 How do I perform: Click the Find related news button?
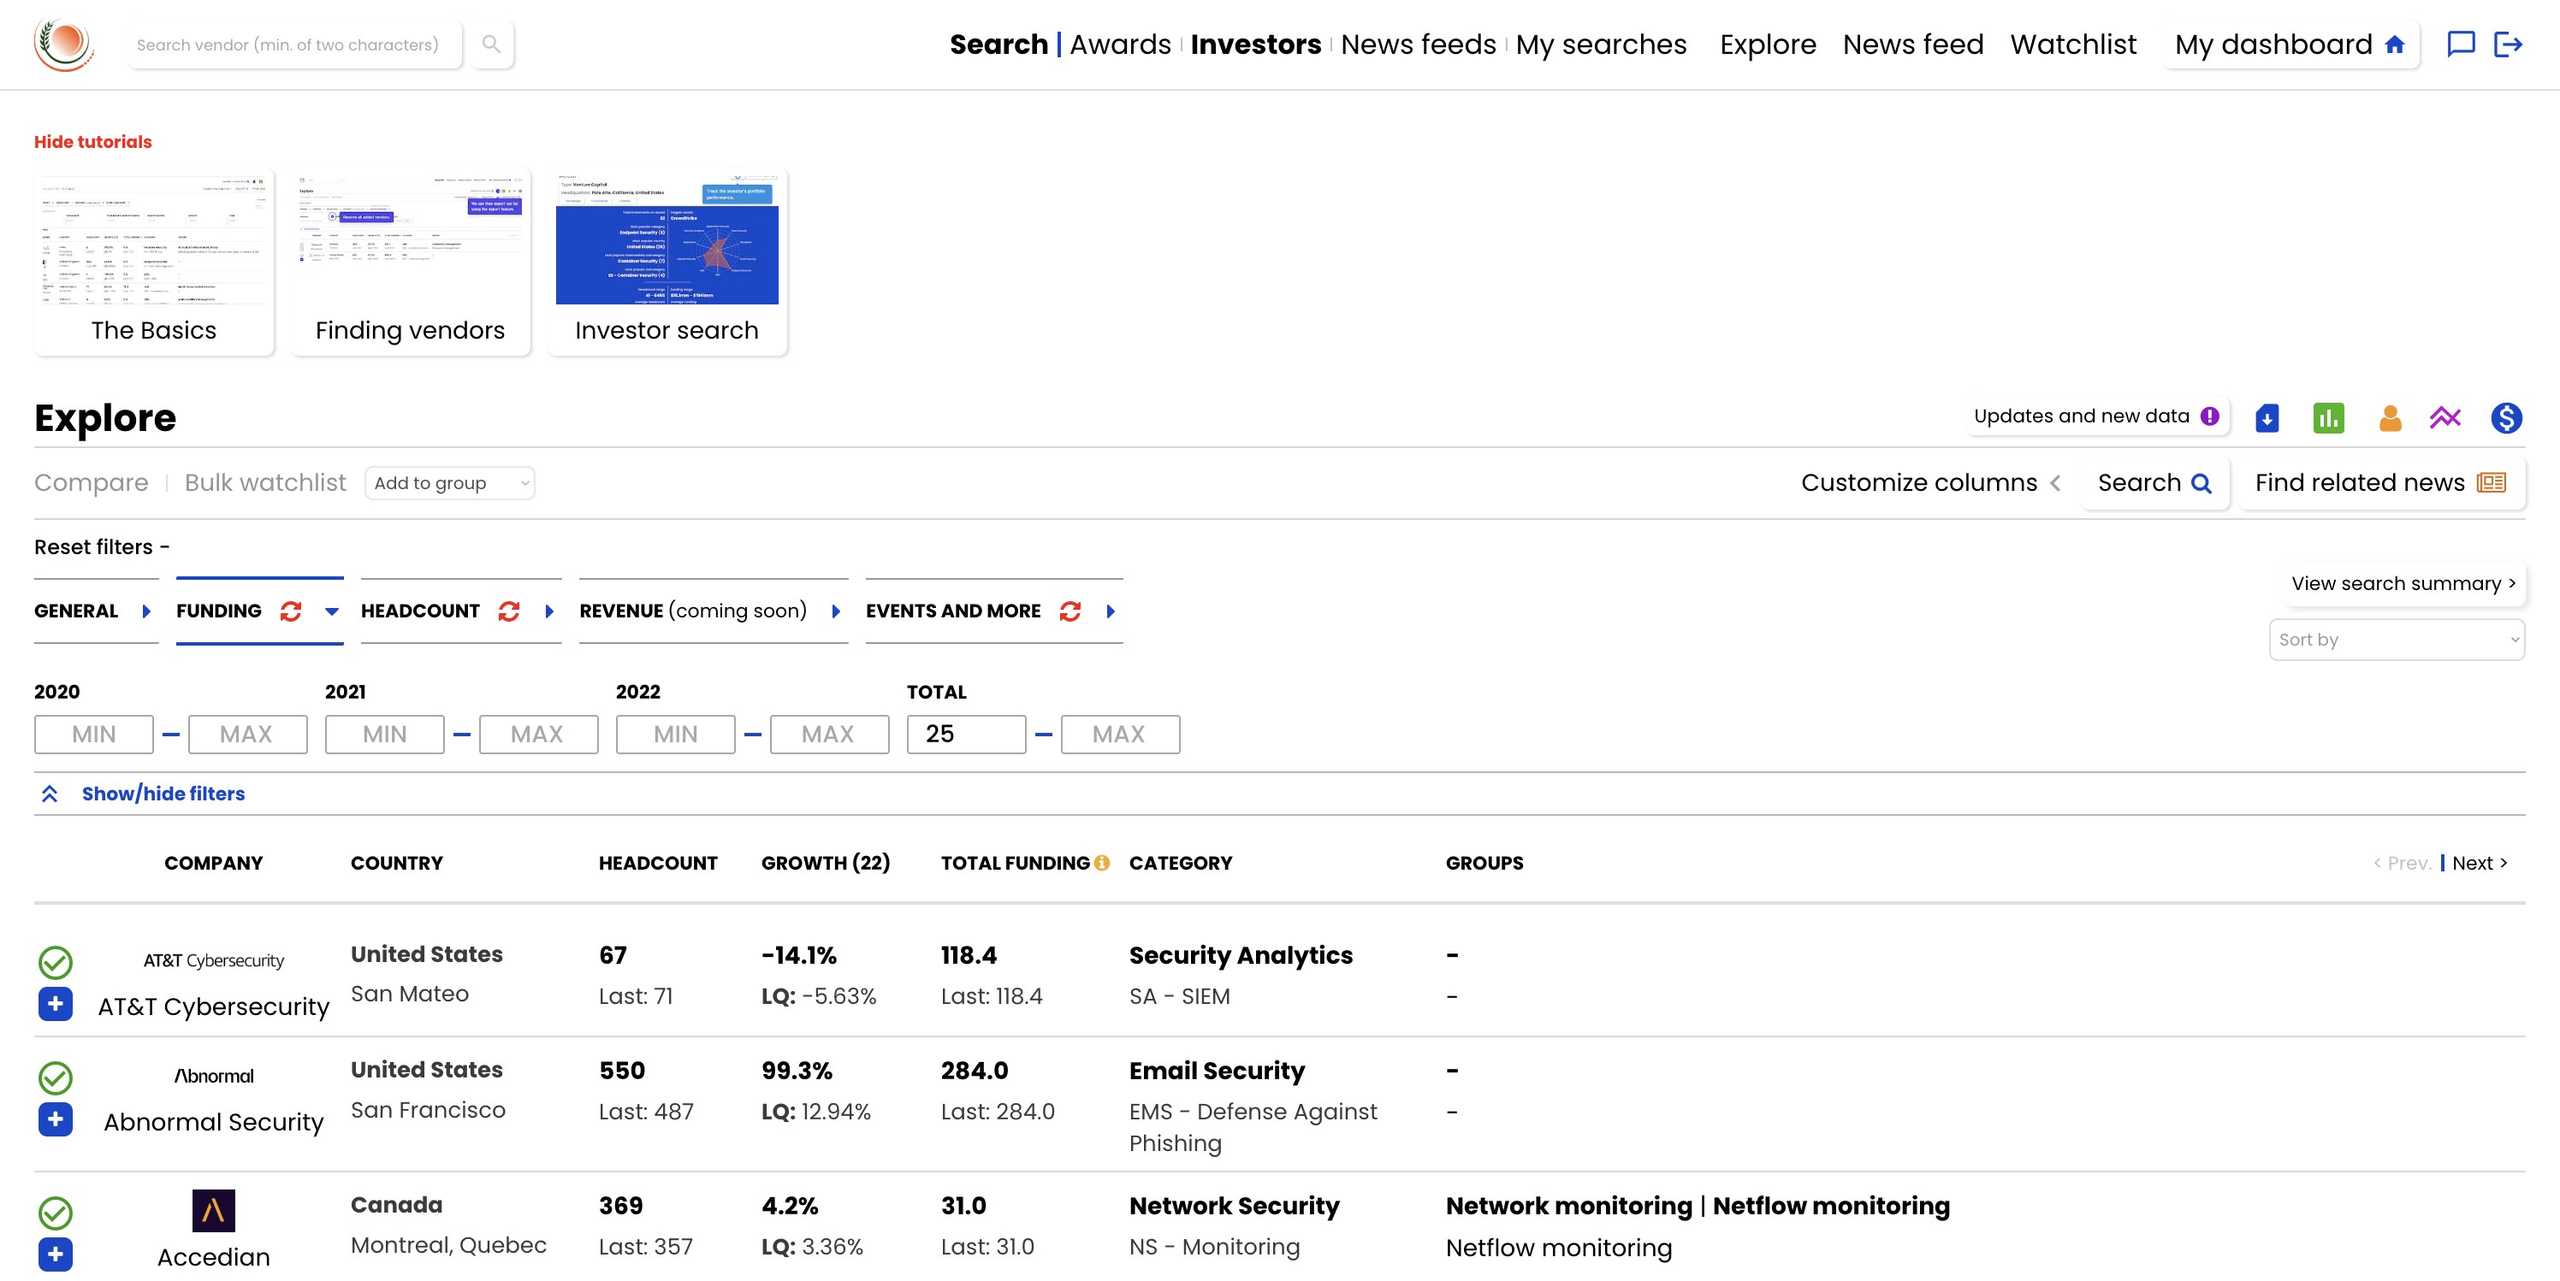2381,482
